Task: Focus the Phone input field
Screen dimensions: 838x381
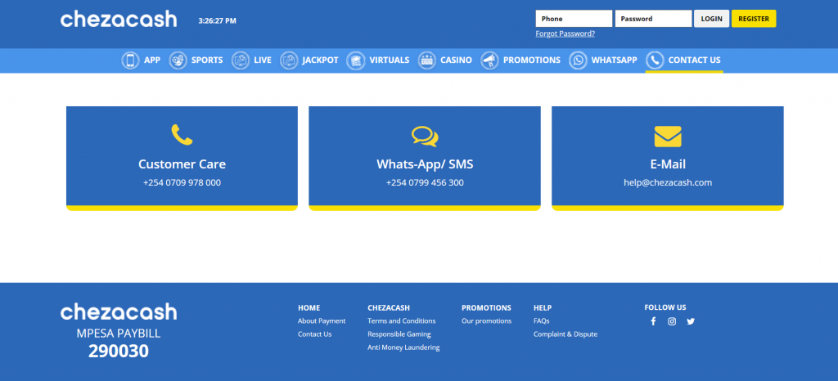Action: (574, 19)
